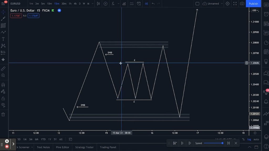The height and width of the screenshot is (151, 269).
Task: Open the ruler measure tool
Action: coord(3,69)
